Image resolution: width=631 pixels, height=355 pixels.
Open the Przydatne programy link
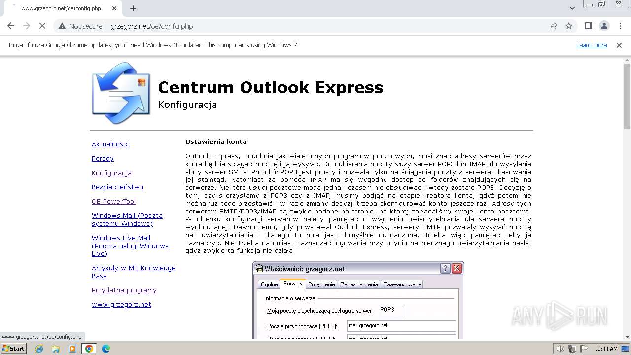(124, 290)
